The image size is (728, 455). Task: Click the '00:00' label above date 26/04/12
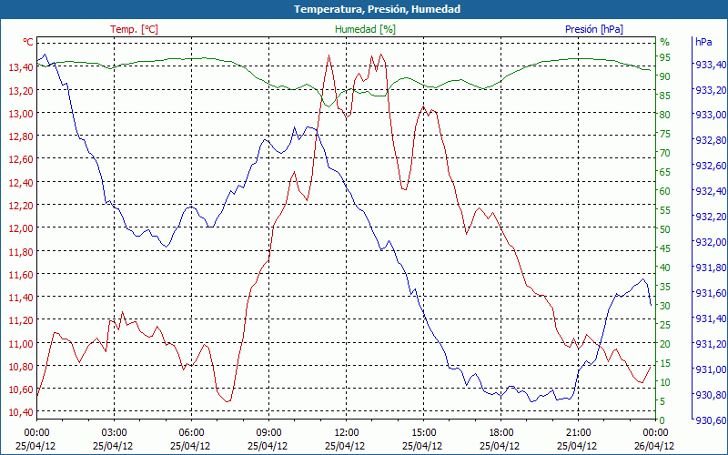click(655, 432)
